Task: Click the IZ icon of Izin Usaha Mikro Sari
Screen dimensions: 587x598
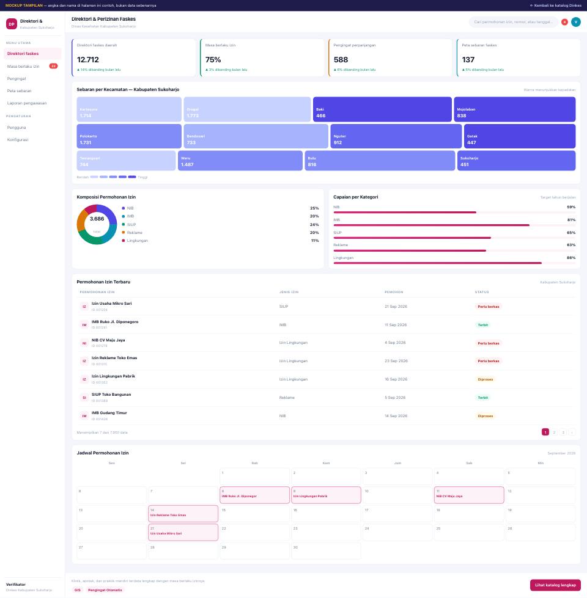Action: click(x=84, y=307)
